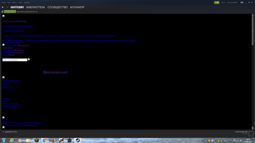Open the Новости link
Screen dimensions: 255x143
pos(6,57)
